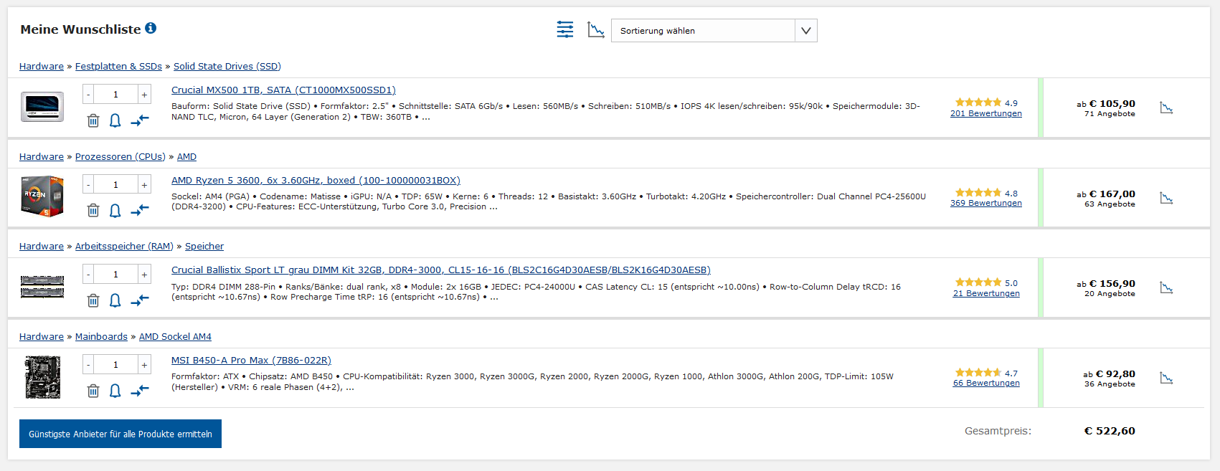Delete AMD Ryzen 5 3600 via trash icon
The width and height of the screenshot is (1220, 471).
[93, 211]
